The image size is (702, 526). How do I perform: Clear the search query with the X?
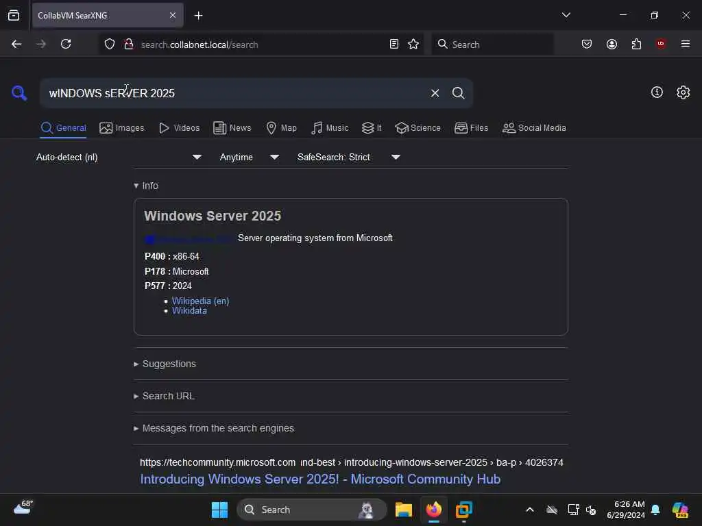(435, 93)
